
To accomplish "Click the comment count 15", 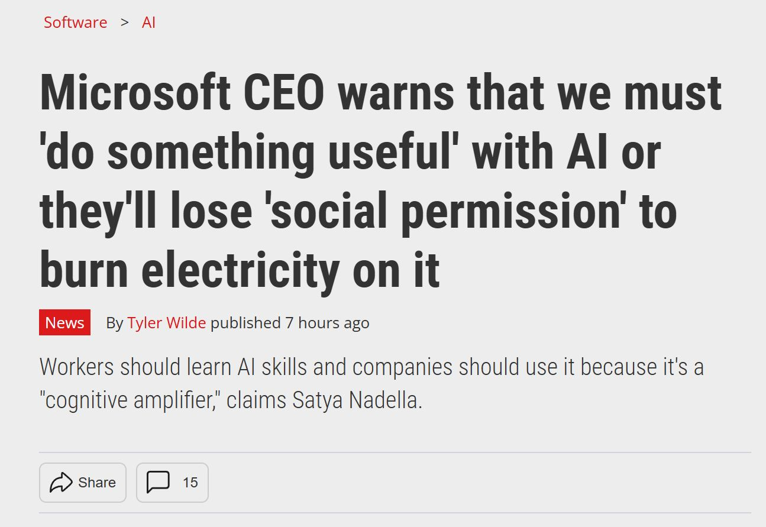I will (x=190, y=483).
